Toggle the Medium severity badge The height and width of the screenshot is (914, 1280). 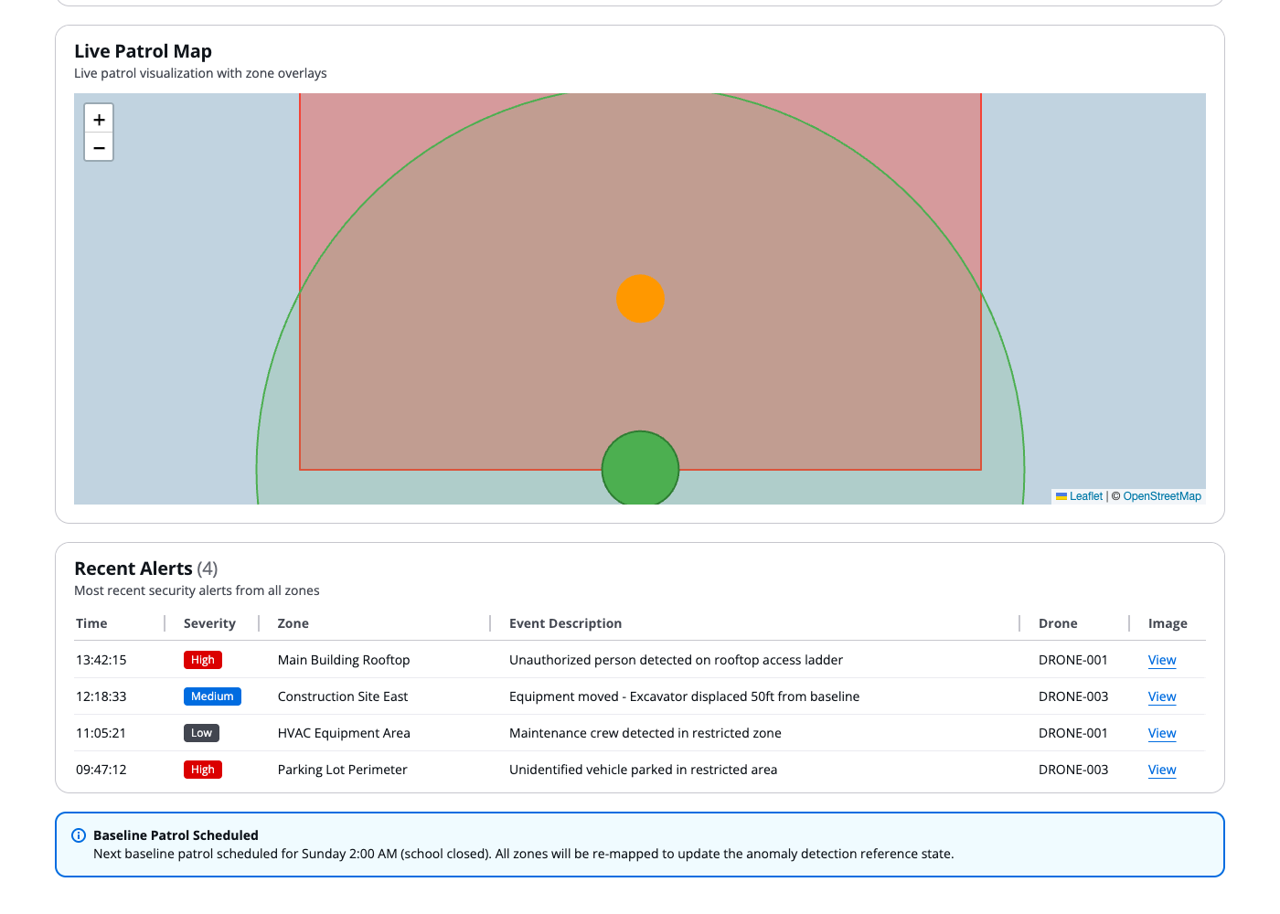pos(212,696)
